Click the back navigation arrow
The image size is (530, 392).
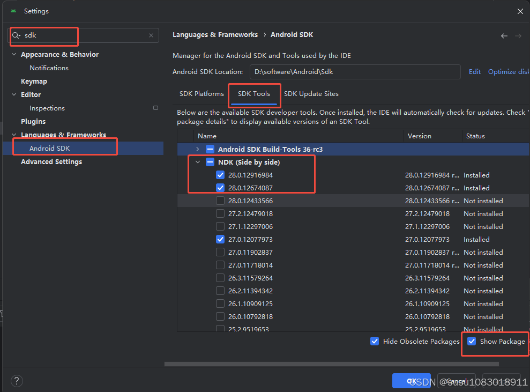[x=504, y=35]
